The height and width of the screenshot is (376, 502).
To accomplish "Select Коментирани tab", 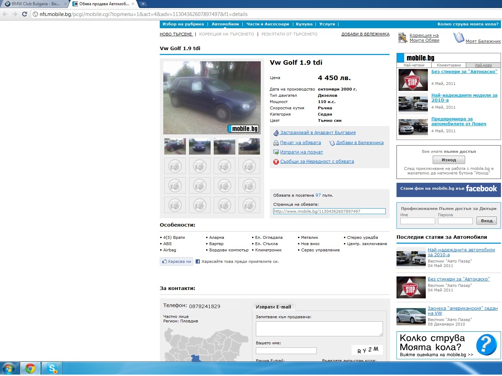I will point(449,65).
